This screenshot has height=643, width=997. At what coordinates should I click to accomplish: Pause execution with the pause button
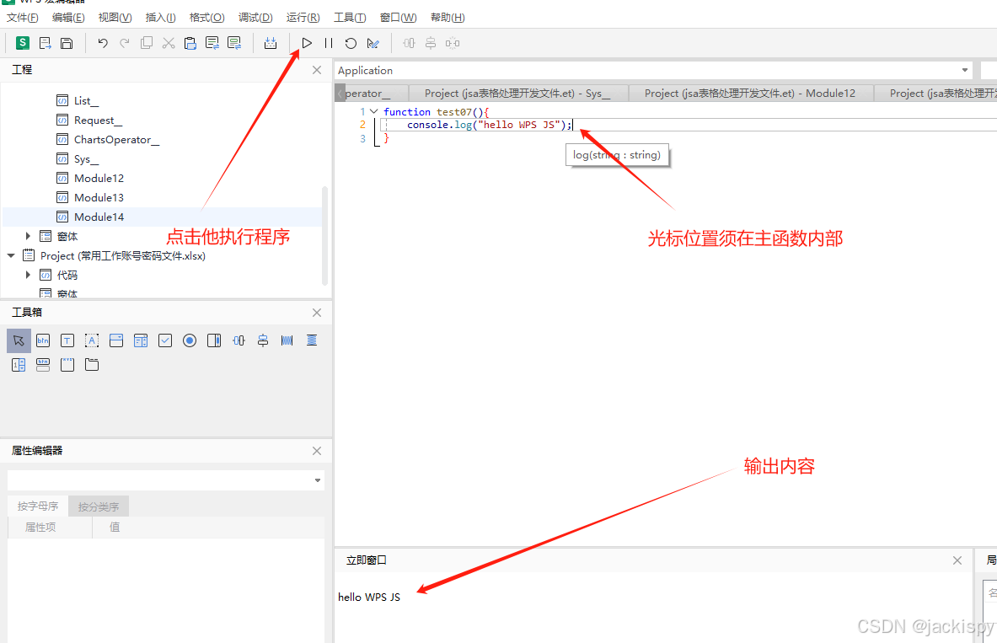(328, 43)
